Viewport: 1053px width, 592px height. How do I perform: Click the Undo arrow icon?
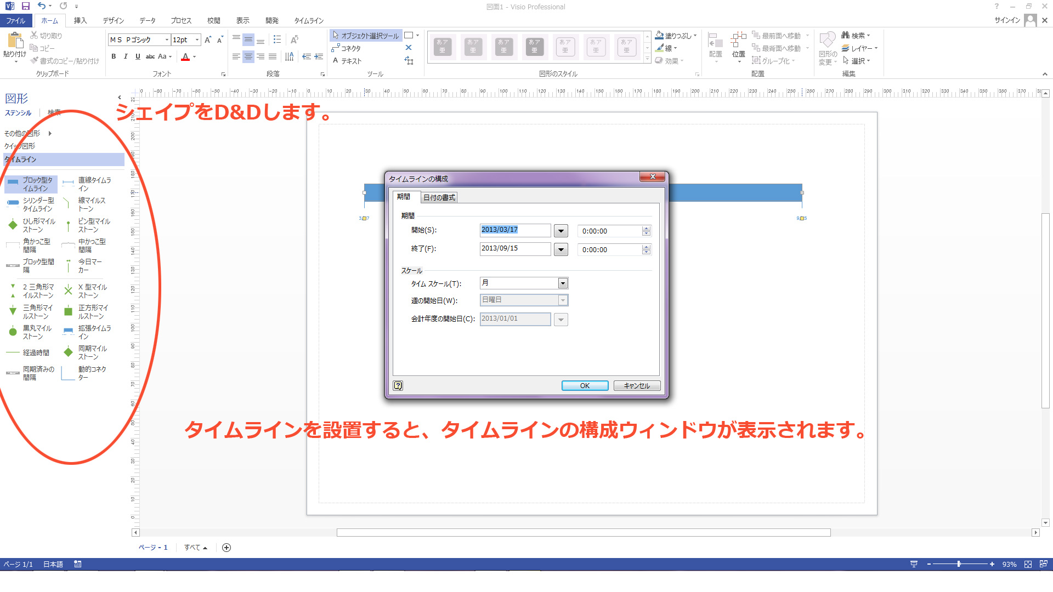(x=42, y=6)
